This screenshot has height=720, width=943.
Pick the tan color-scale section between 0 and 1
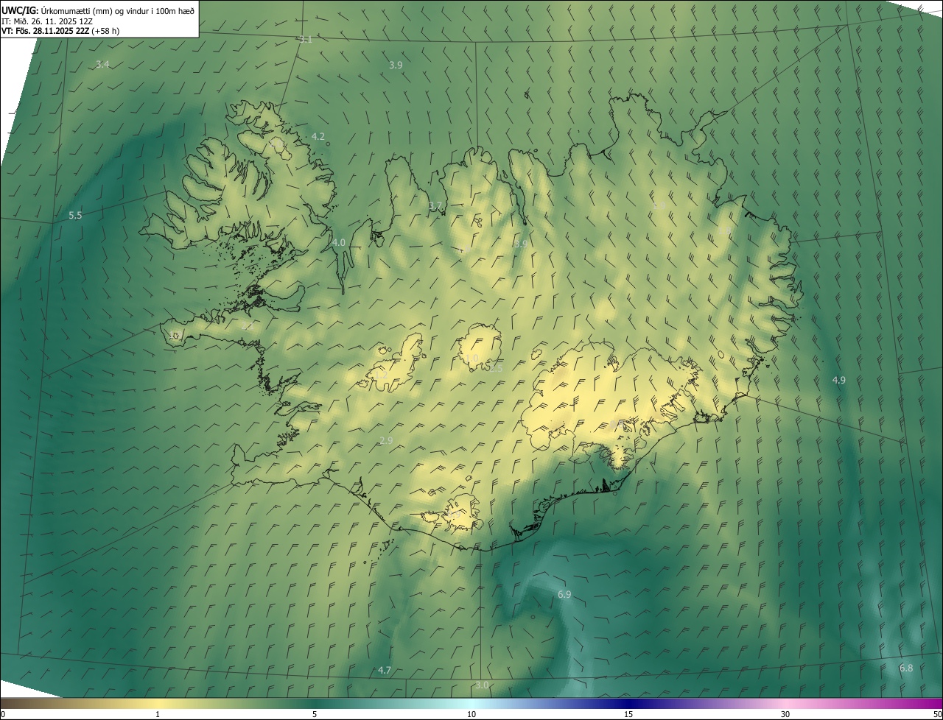point(79,703)
